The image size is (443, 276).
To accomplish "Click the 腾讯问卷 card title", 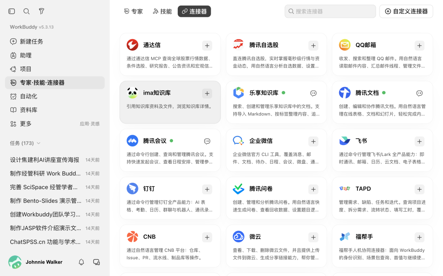I will pos(261,188).
